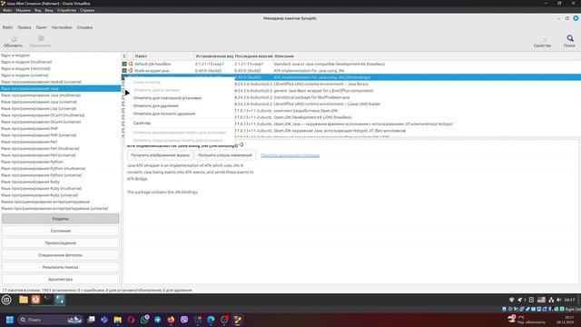Select category Ядро и модули (restricted)
581x327 pixels.
(60, 69)
